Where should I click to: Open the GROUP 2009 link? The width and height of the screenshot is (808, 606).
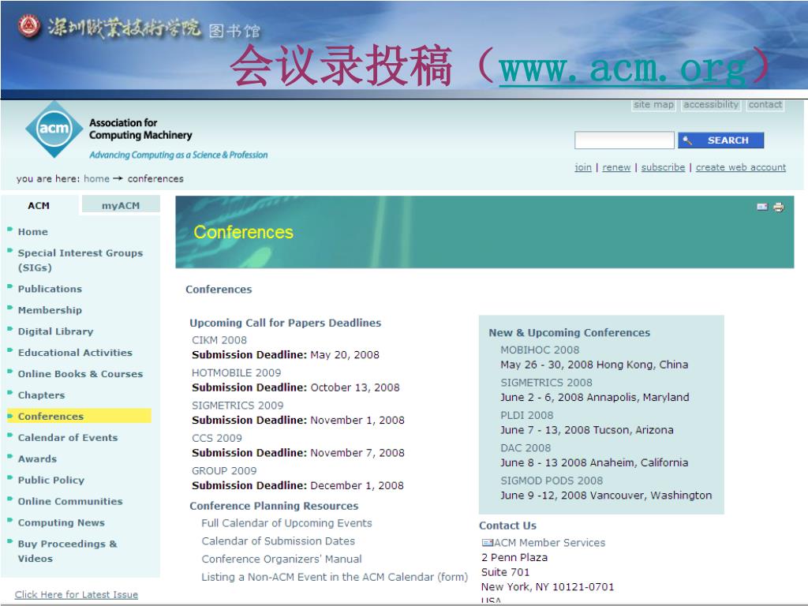click(x=223, y=471)
